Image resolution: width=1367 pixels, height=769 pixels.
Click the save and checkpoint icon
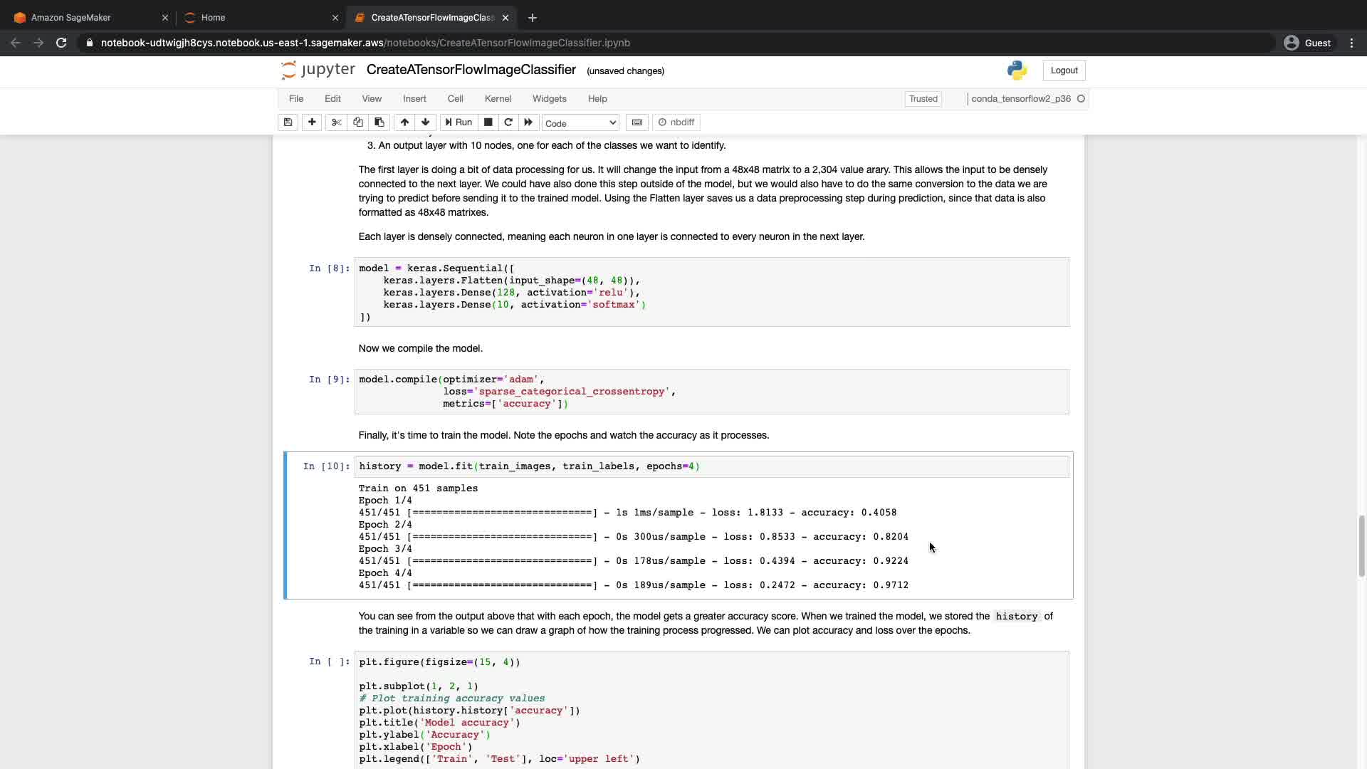[x=288, y=122]
